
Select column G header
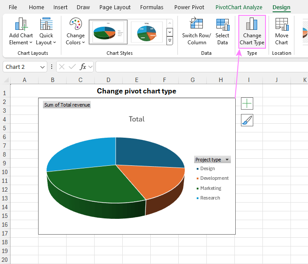pyautogui.click(x=192, y=80)
